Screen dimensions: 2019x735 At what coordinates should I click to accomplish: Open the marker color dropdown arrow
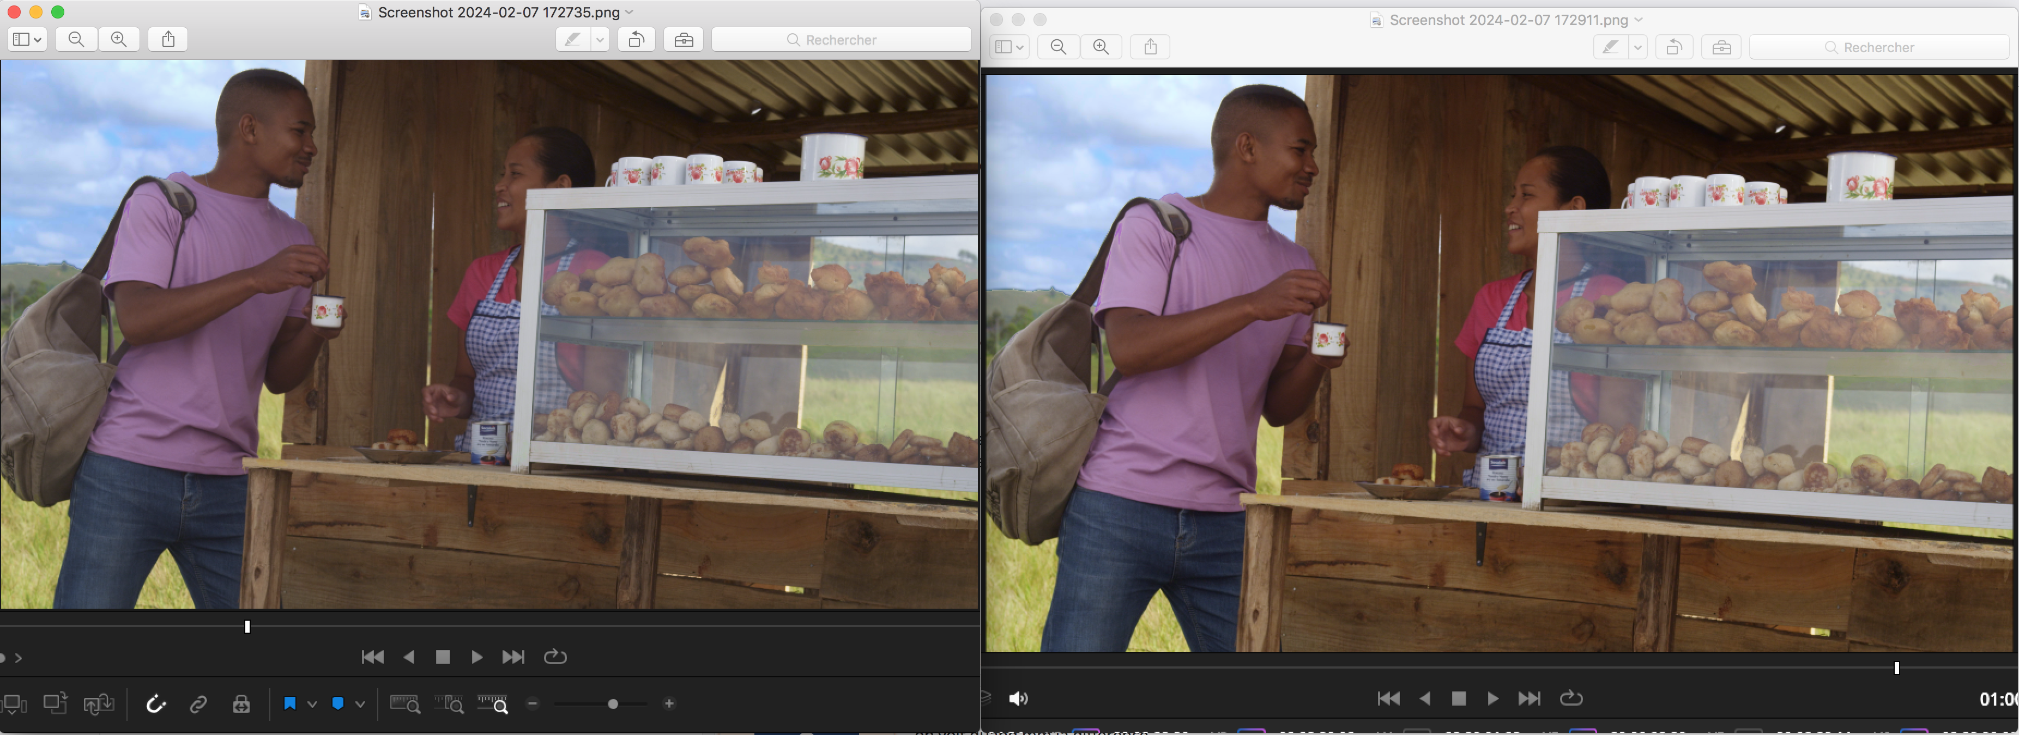pyautogui.click(x=360, y=703)
